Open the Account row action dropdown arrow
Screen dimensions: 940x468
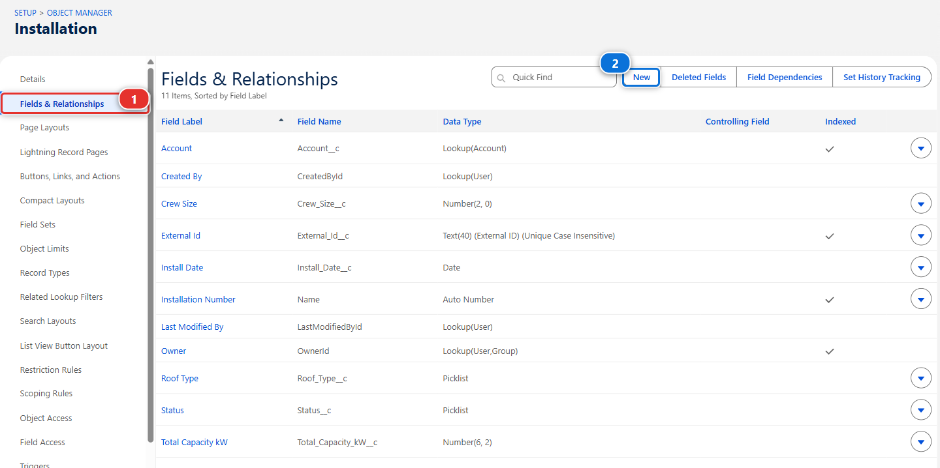click(x=921, y=149)
